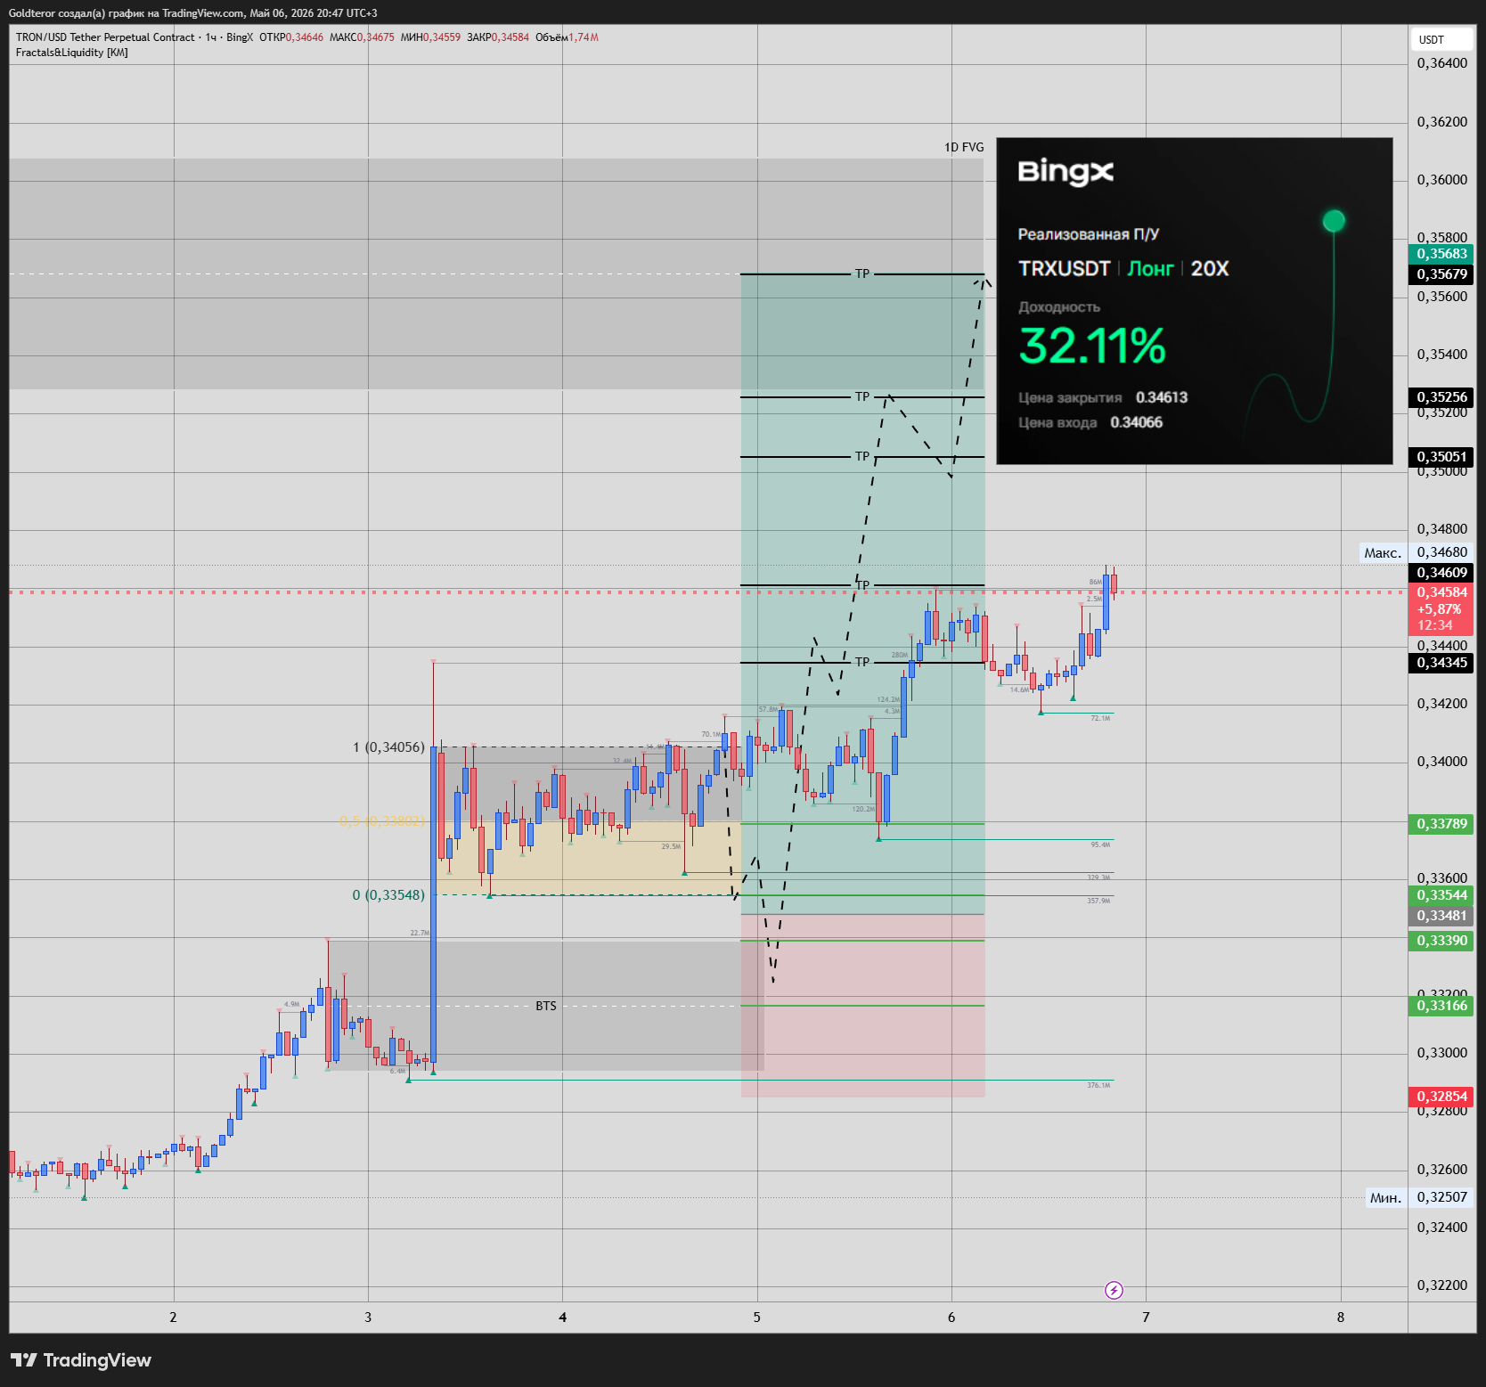Click the 1D FVG zone label
Viewport: 1486px width, 1387px height.
964,147
